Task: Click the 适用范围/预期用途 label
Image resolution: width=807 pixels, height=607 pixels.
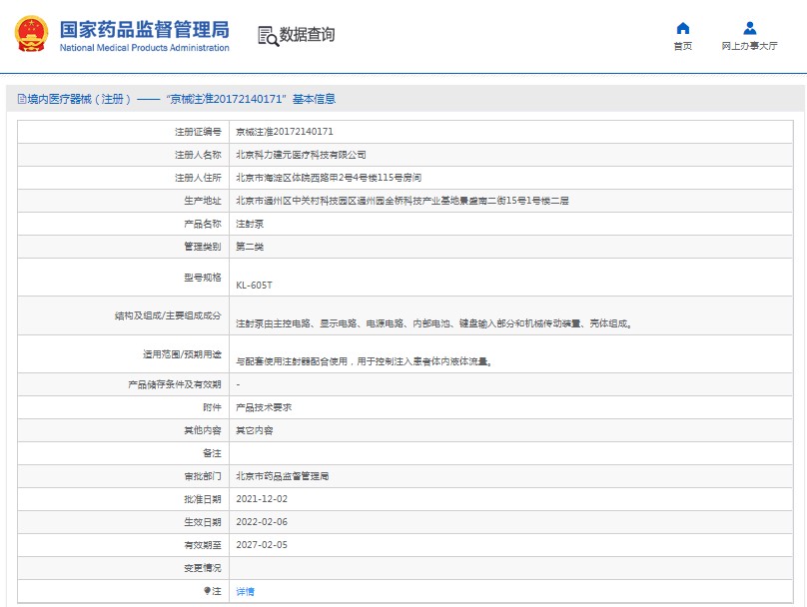Action: click(x=182, y=354)
